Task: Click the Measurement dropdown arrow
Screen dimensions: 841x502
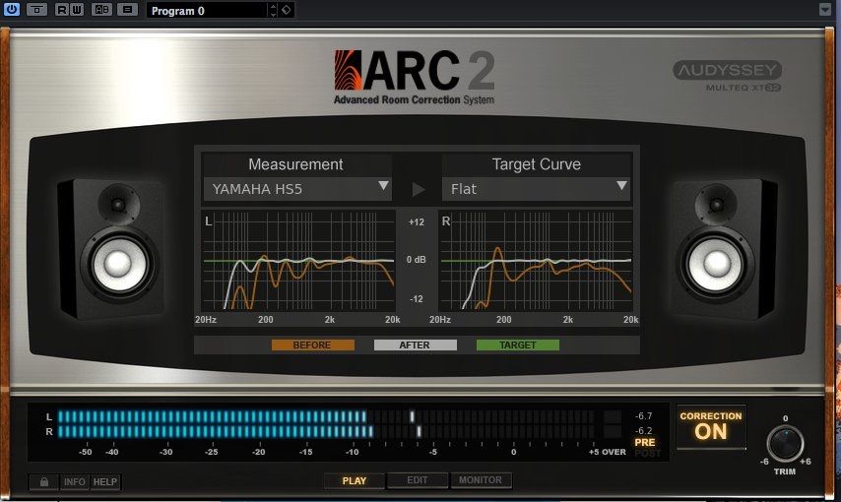Action: (383, 186)
